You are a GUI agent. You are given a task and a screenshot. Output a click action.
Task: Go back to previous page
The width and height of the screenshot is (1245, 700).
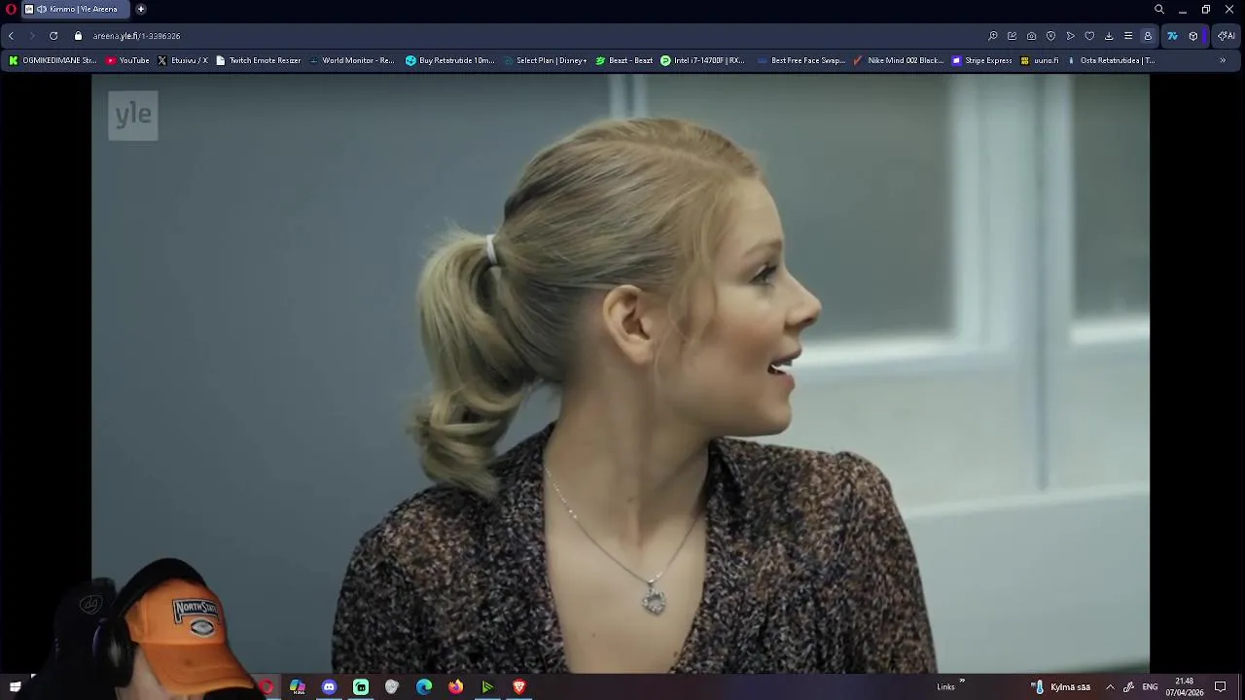click(x=11, y=36)
